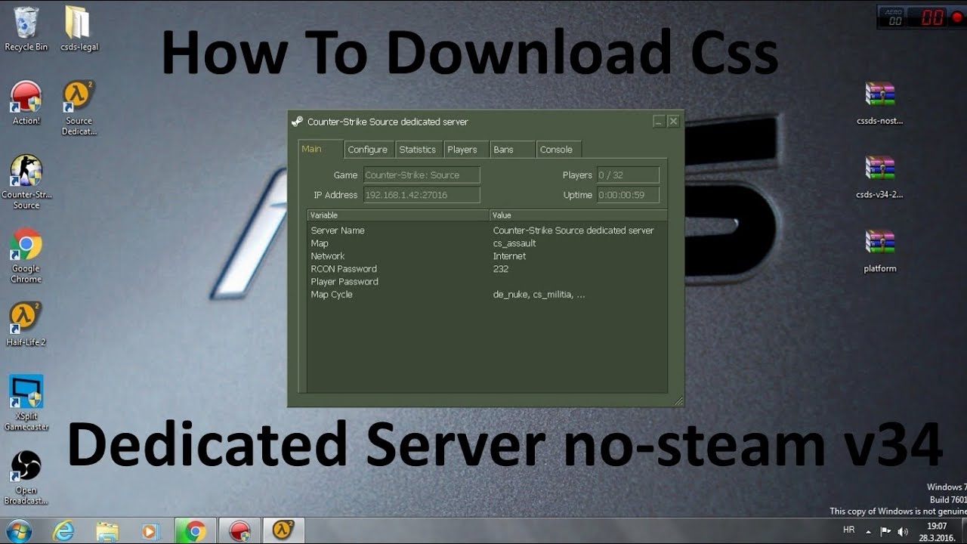967x544 pixels.
Task: Select the Player Password row
Action: [x=487, y=282]
